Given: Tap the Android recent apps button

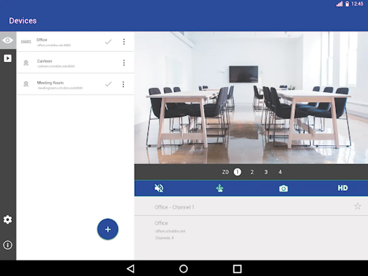Looking at the screenshot, I should [x=237, y=269].
